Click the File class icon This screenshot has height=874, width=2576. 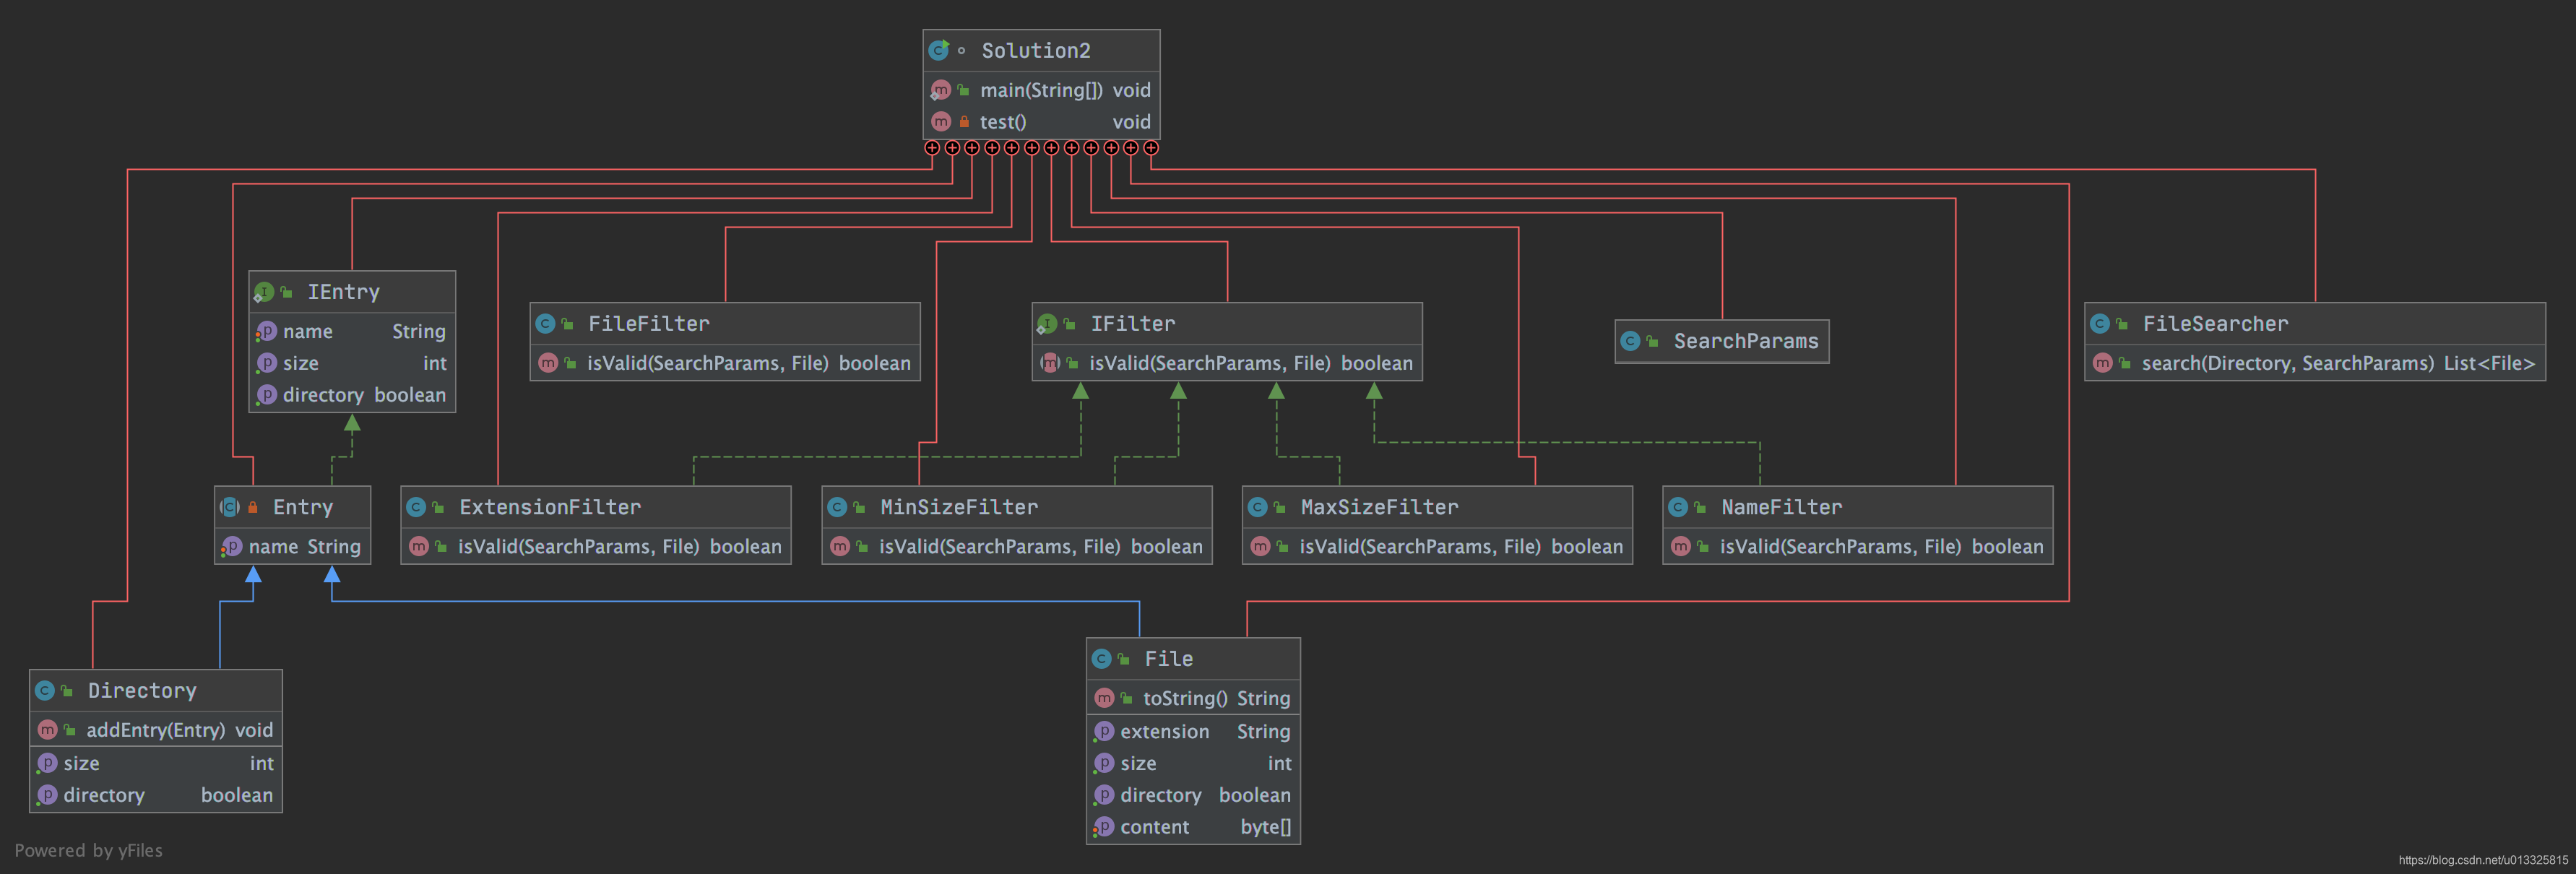click(1101, 659)
